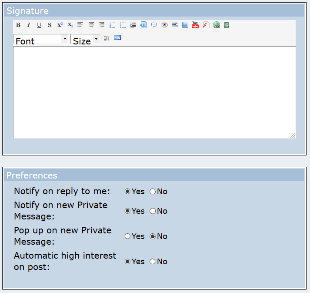
Task: Select No for notify on reply
Action: pyautogui.click(x=153, y=192)
